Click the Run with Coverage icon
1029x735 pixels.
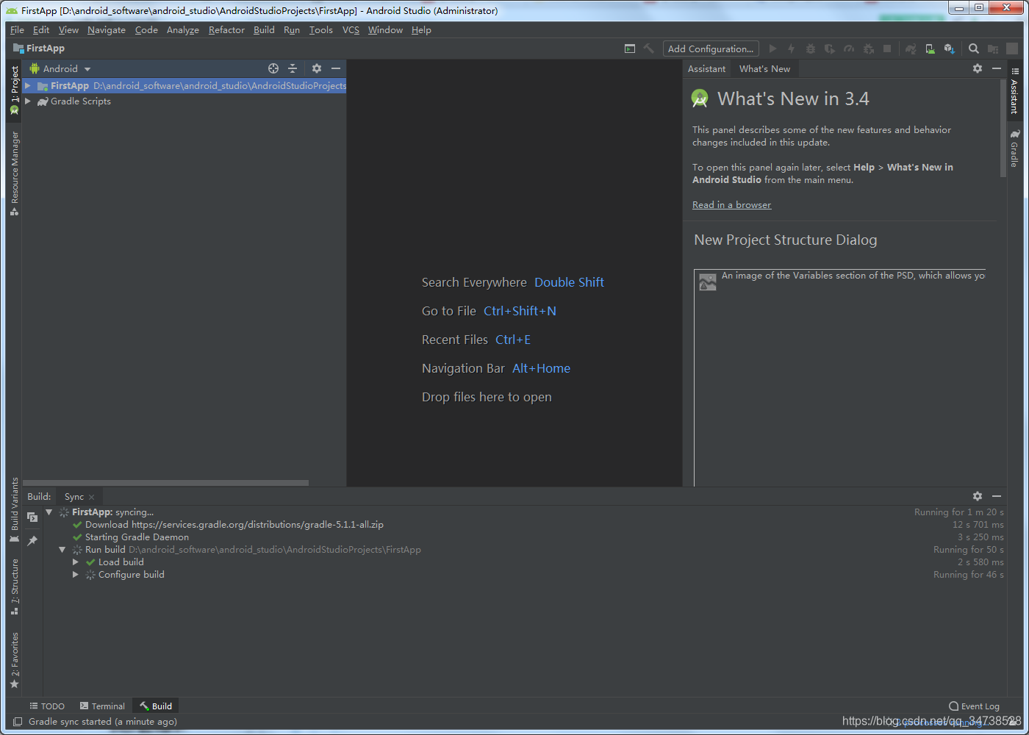(830, 49)
